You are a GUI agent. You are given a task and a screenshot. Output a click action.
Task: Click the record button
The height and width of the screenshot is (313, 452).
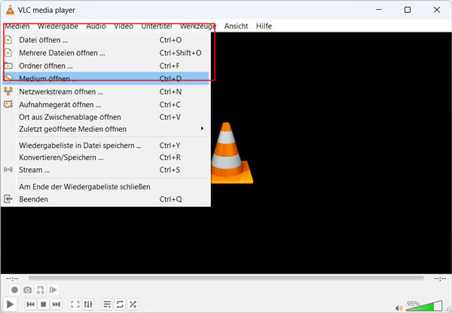(14, 290)
